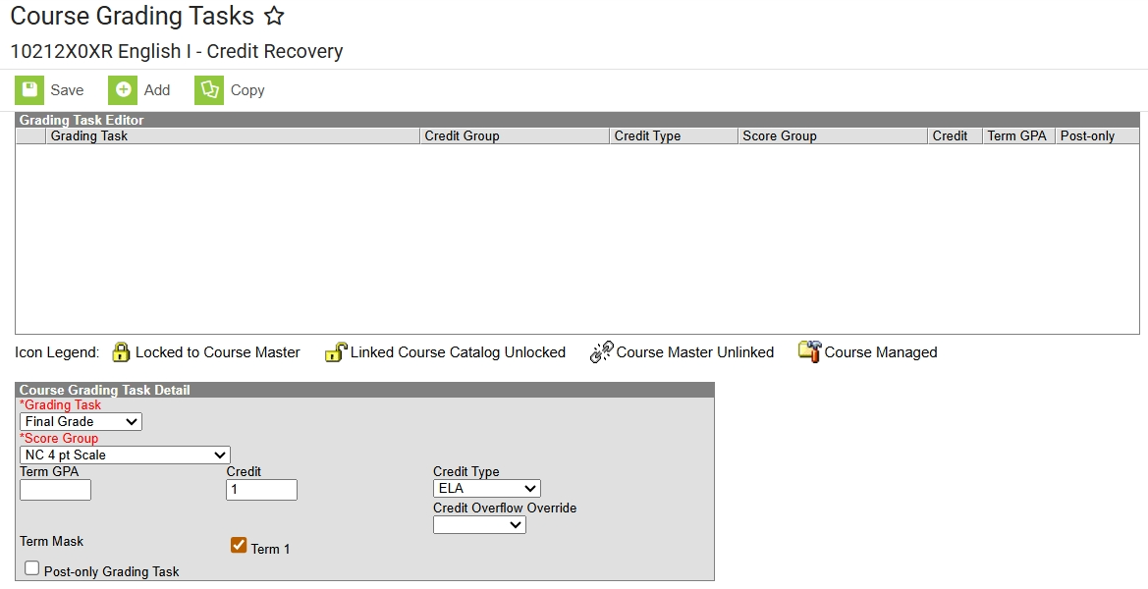Screen dimensions: 1148x589
Task: Click the Locked to Course Master padlock icon
Action: [121, 352]
